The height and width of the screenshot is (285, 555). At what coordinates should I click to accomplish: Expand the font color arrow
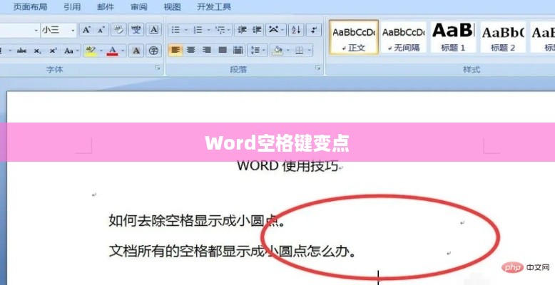coord(123,51)
